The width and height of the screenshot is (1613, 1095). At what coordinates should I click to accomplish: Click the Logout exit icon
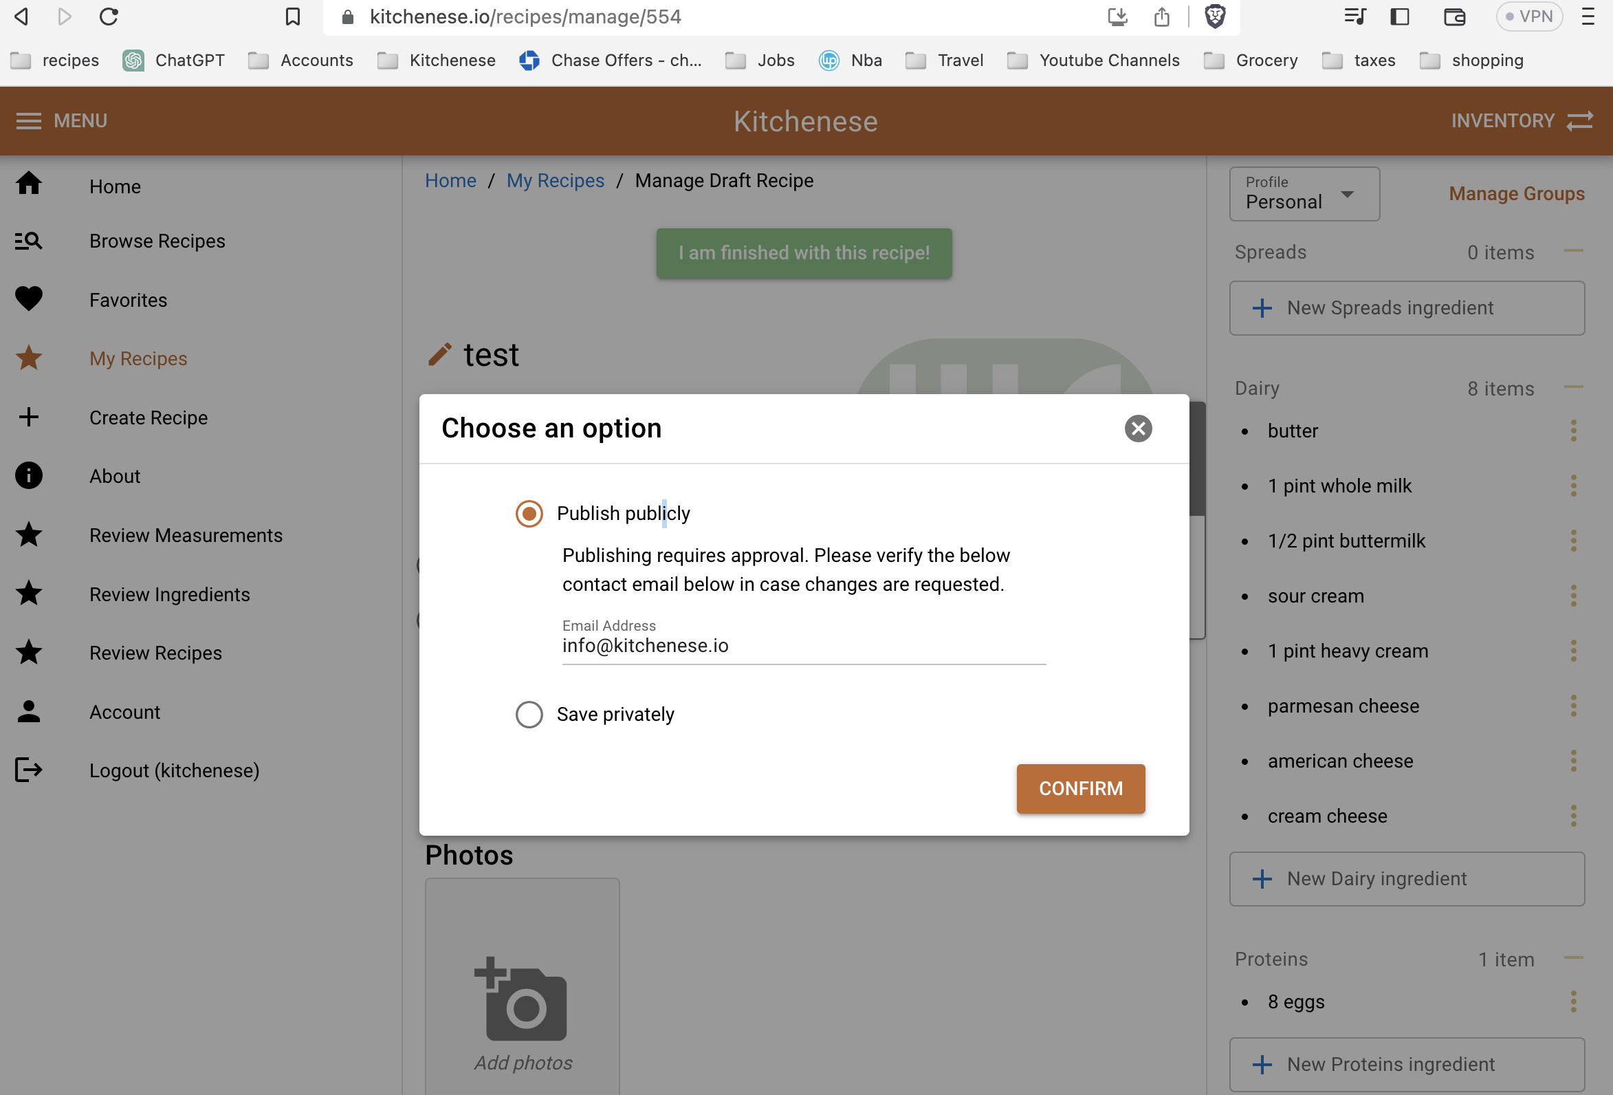click(29, 770)
